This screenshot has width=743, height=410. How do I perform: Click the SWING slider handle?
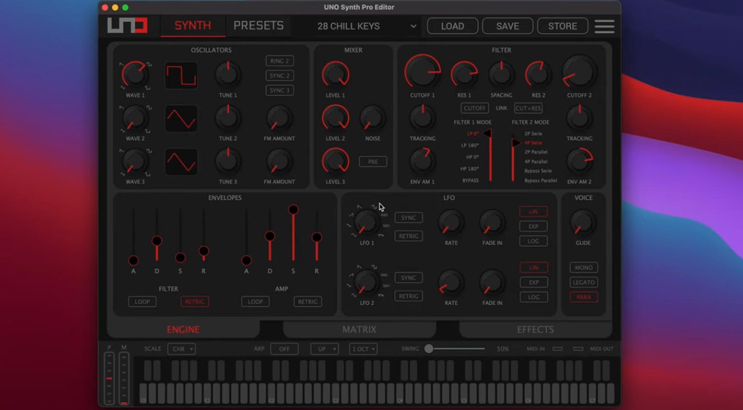click(x=428, y=349)
